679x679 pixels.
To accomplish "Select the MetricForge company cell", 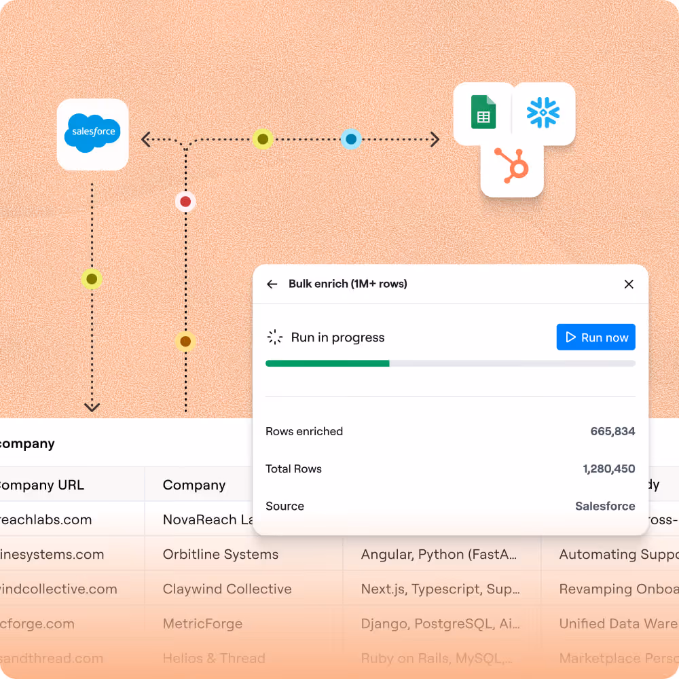I will [x=244, y=623].
